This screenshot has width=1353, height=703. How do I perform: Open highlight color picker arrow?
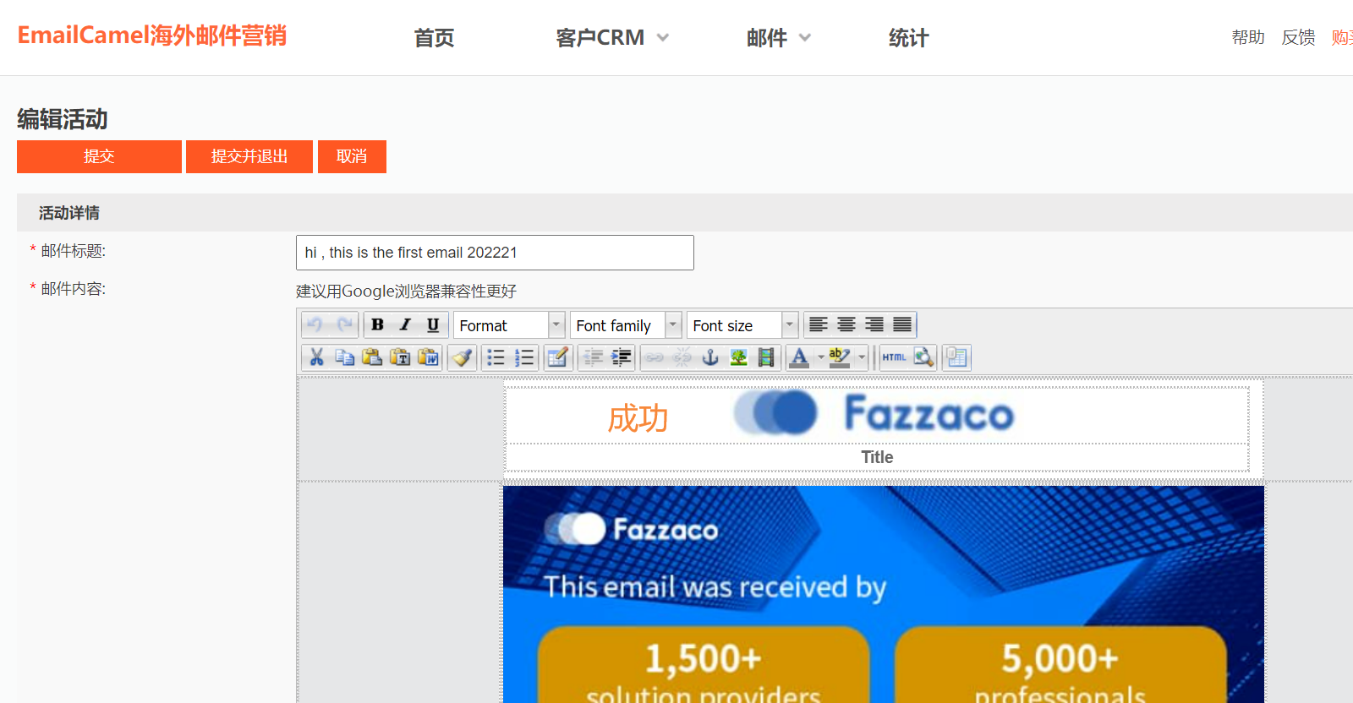[x=862, y=357]
